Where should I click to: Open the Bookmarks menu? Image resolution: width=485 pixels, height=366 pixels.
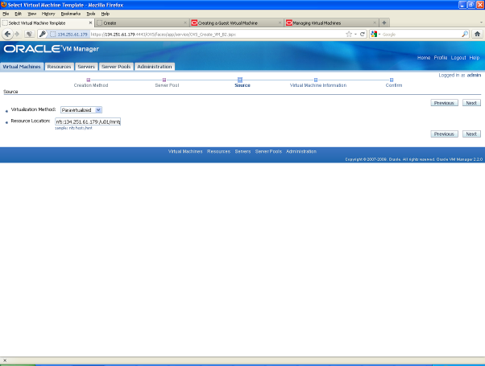[71, 14]
